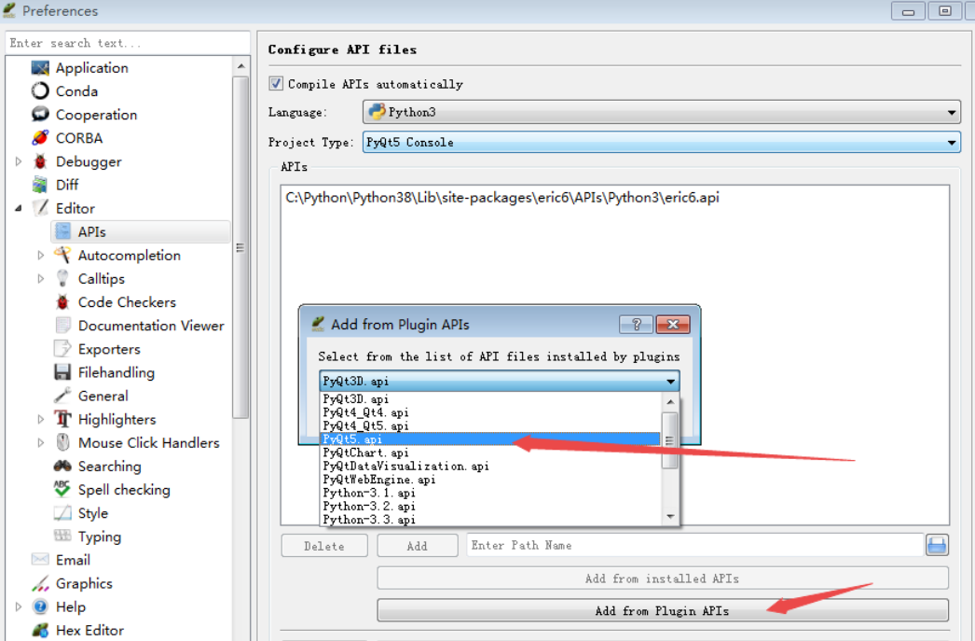Click the Code Checkers bug icon
Screen dimensions: 975x641
click(62, 301)
